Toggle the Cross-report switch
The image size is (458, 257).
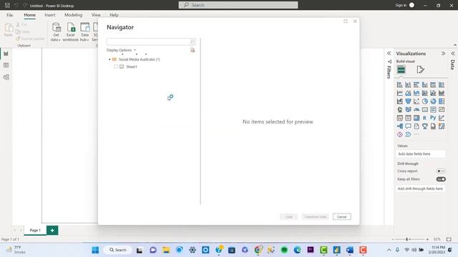click(441, 171)
